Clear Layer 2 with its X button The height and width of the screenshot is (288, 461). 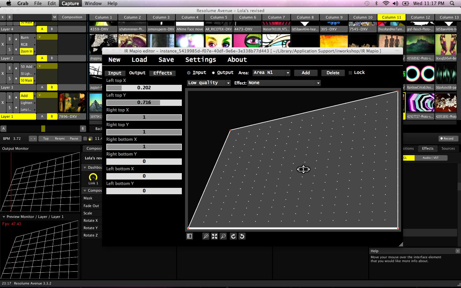coord(3,44)
